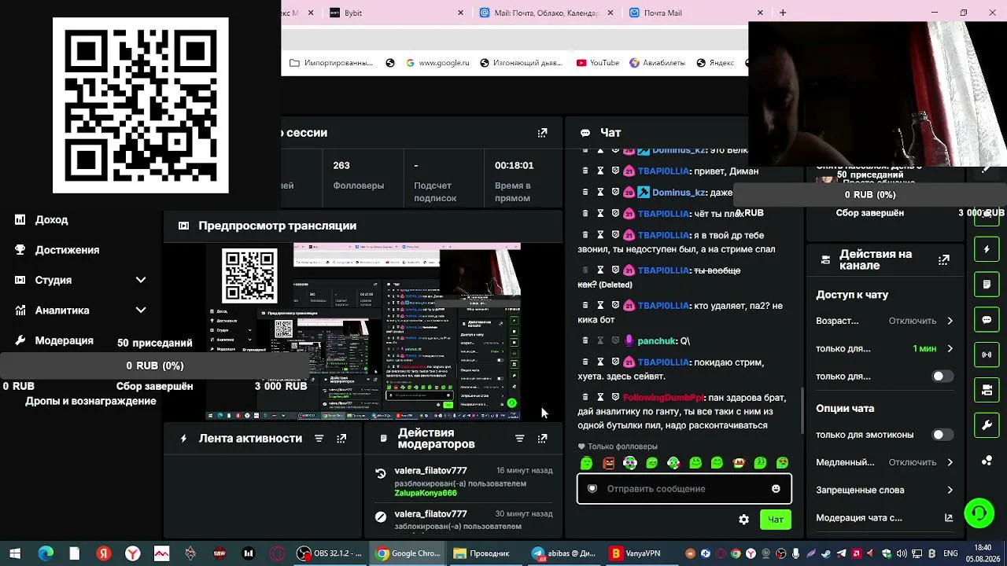Screen dimensions: 1007x566
Task: Open the Авиабилеты bookmark
Action: click(658, 63)
